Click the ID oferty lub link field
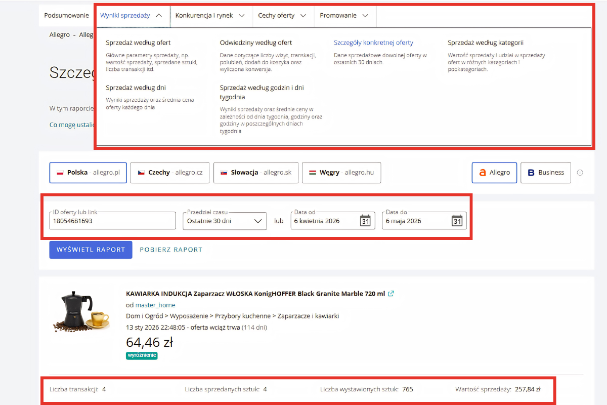This screenshot has width=607, height=405. click(x=112, y=221)
